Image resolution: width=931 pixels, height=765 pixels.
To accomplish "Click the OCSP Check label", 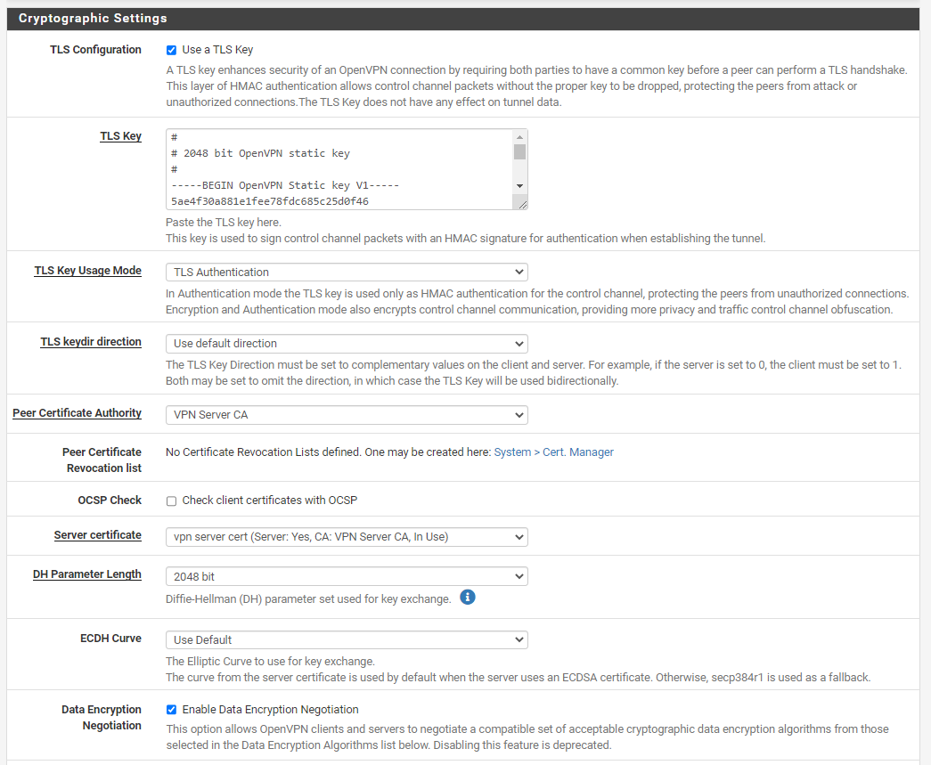I will (110, 501).
